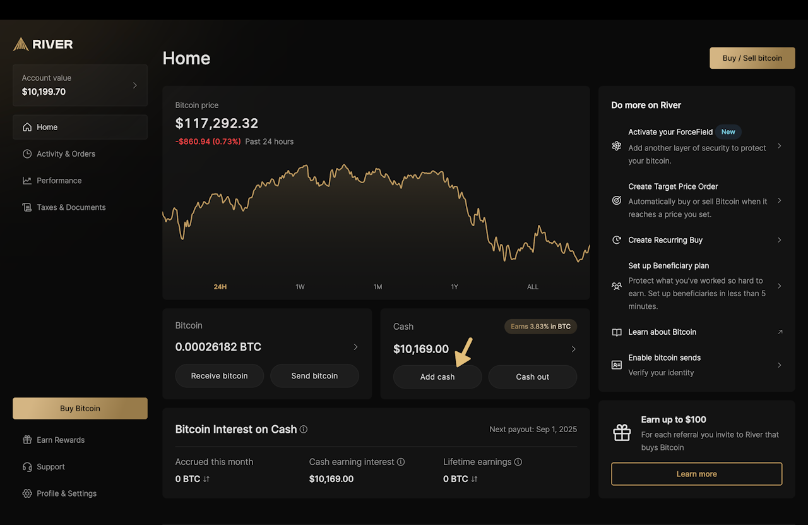Click the Performance chart icon
Viewport: 808px width, 525px height.
(x=27, y=181)
